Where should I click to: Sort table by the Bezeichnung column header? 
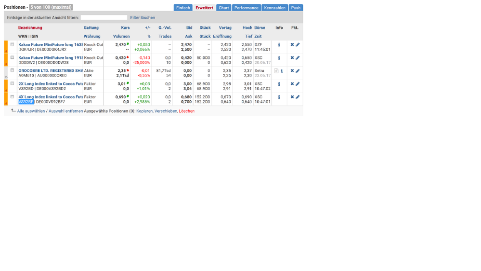pos(30,28)
